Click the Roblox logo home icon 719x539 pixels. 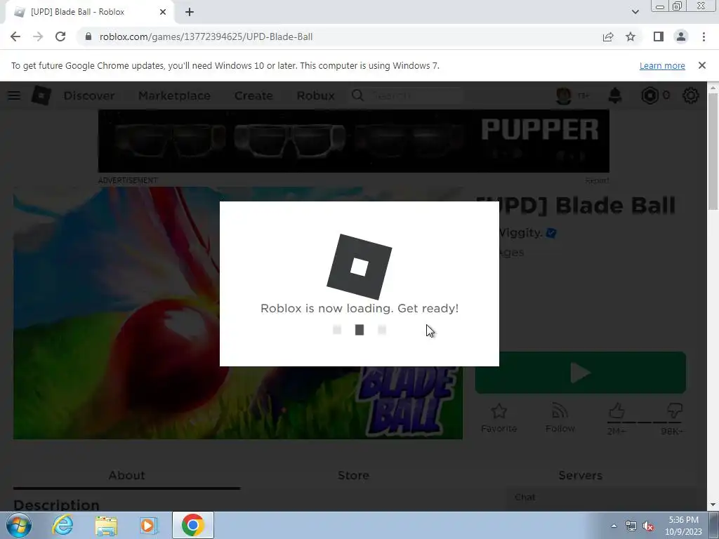[x=41, y=95]
